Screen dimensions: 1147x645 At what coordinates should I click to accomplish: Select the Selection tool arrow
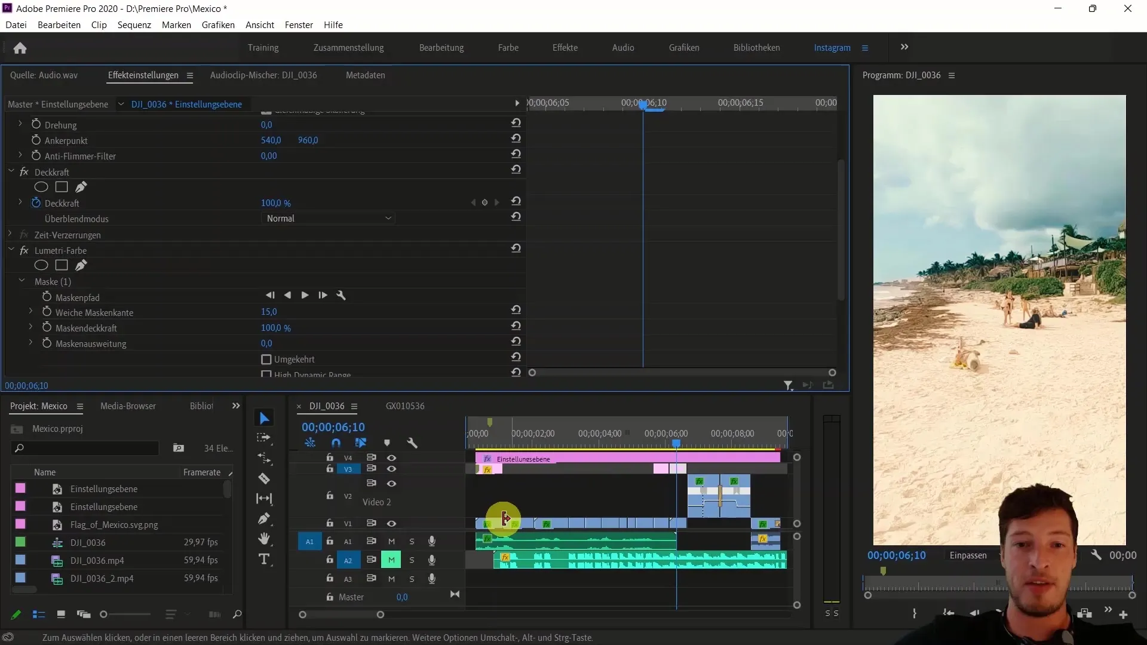(x=264, y=418)
